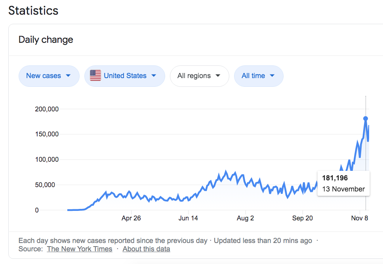Open The New York Times source link
Screen dimensions: 383x264
point(79,249)
